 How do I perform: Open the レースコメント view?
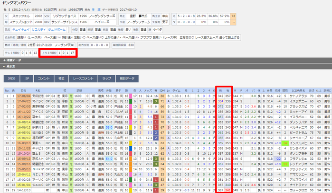(83, 79)
